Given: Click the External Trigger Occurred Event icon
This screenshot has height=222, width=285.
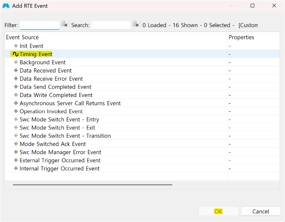Looking at the screenshot, I should click(16, 160).
